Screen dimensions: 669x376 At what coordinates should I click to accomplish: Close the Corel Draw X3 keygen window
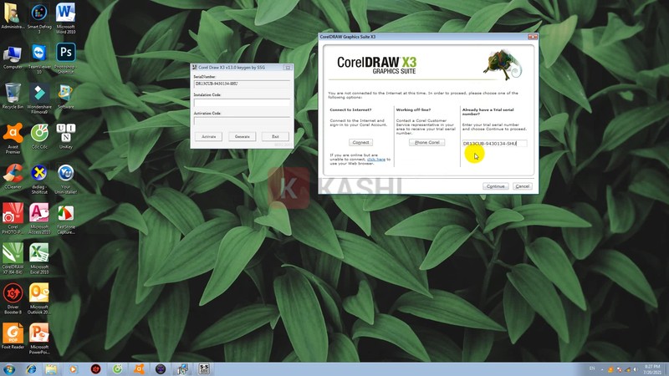pos(288,68)
